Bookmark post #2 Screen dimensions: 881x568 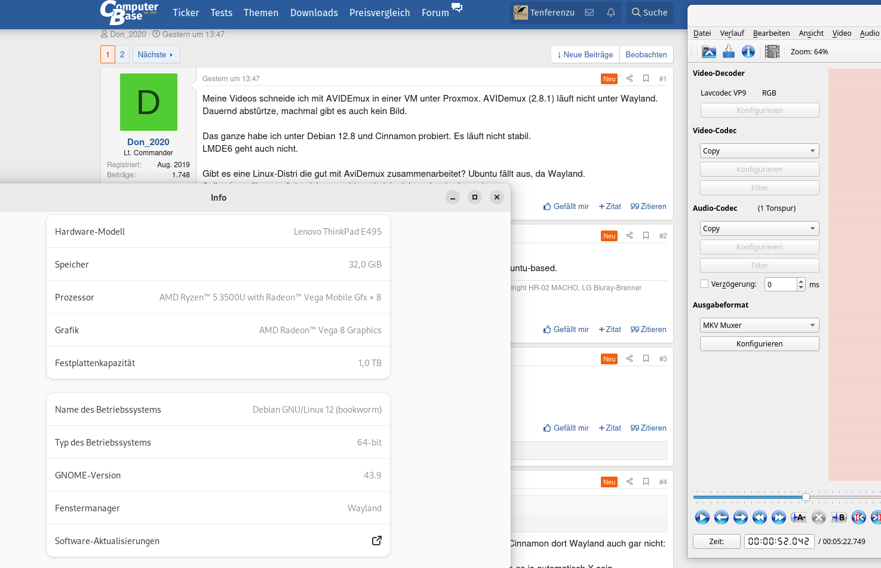tap(646, 235)
